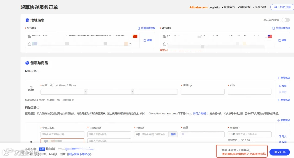Open the 详见公告指引 link

point(200,113)
